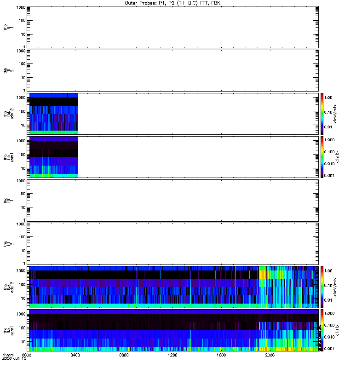Screen dimensions: 345x368
Task: Click the thb fbk edc12 spectrogram data block
Action: [x=53, y=114]
